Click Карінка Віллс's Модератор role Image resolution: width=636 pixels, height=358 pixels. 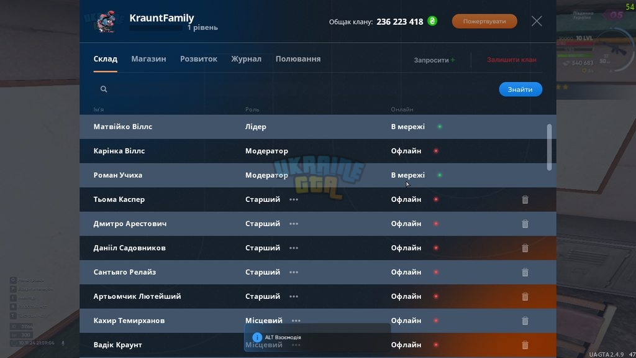266,151
